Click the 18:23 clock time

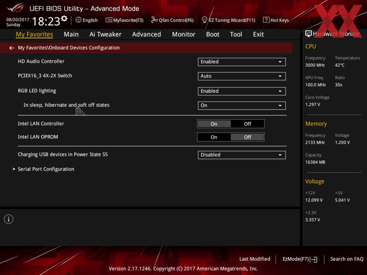tap(46, 21)
